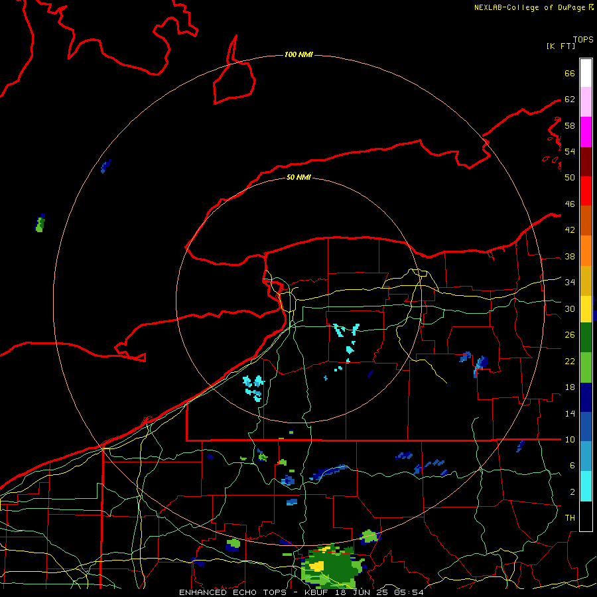
Task: Click the dark green legend color band
Action: pos(586,338)
